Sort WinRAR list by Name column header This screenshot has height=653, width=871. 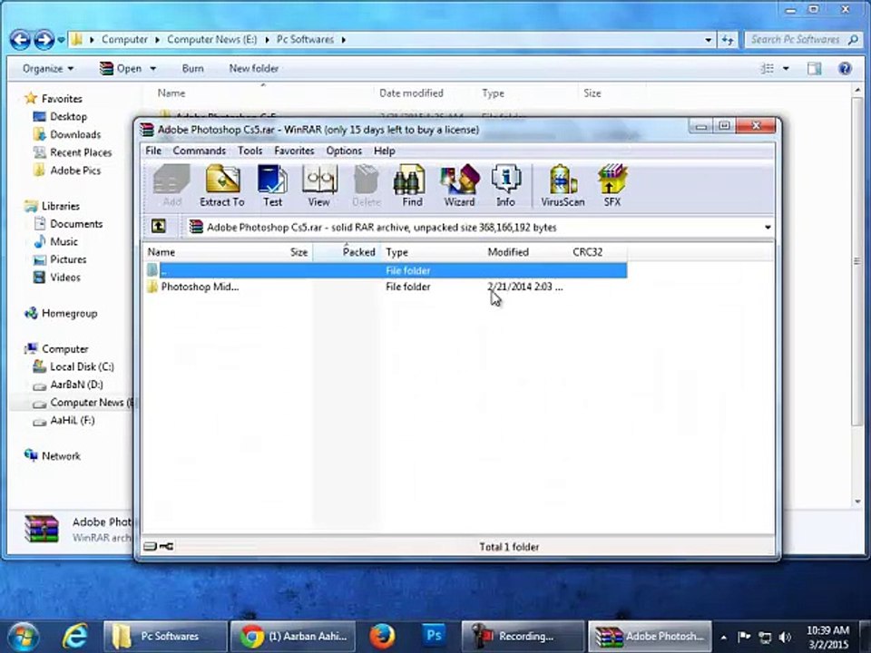coord(161,252)
